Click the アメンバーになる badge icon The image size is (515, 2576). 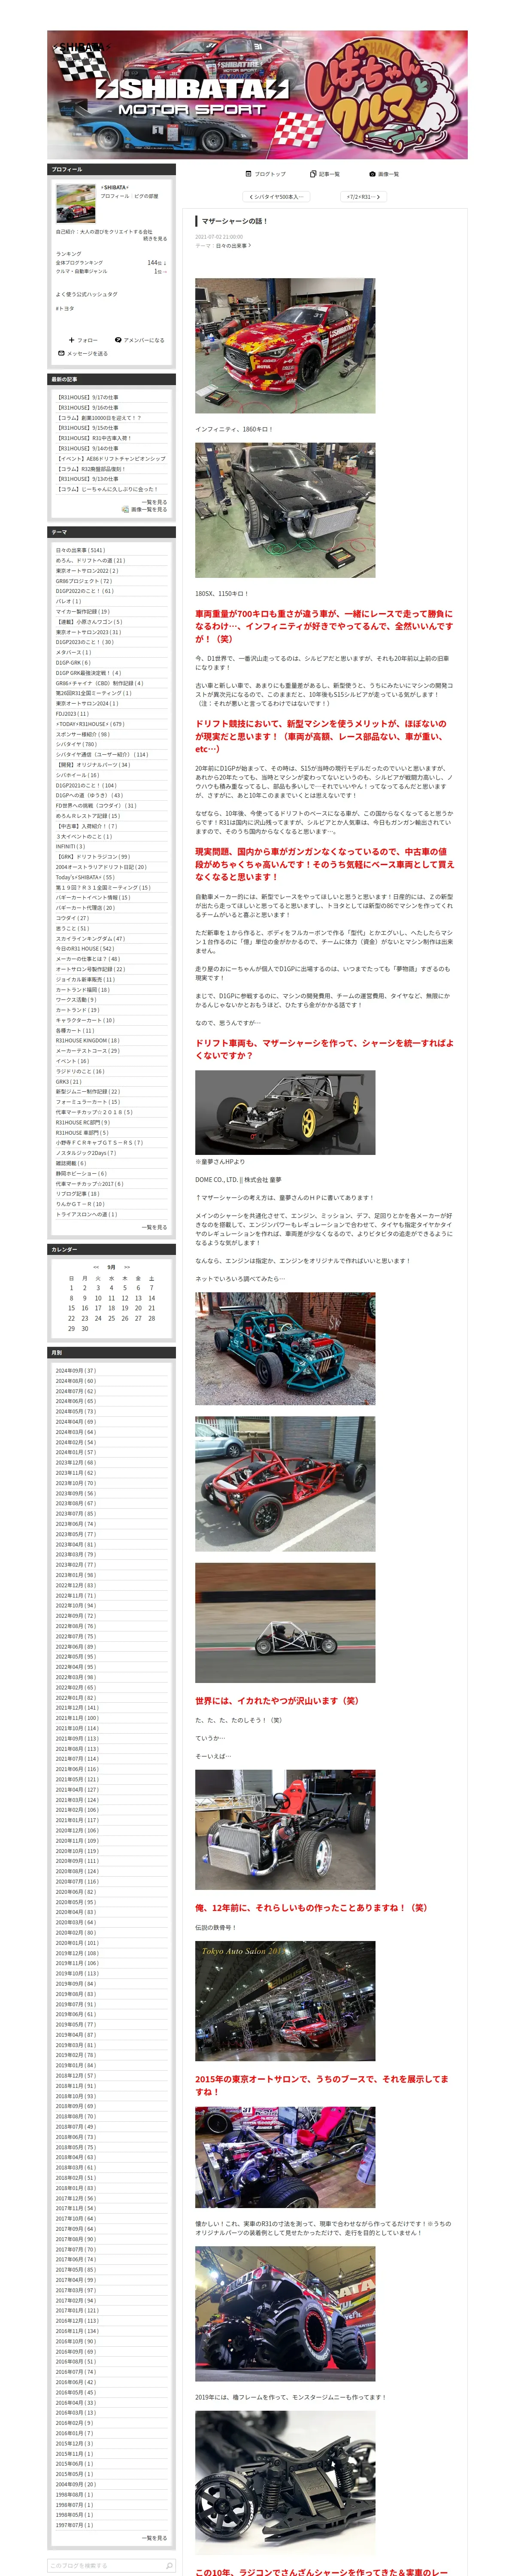point(118,340)
